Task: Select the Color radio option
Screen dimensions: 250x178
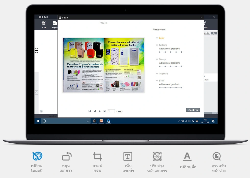Action: 157,38
